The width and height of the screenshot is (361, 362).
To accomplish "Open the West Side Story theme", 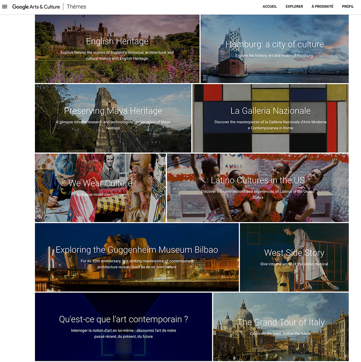I will [x=294, y=257].
